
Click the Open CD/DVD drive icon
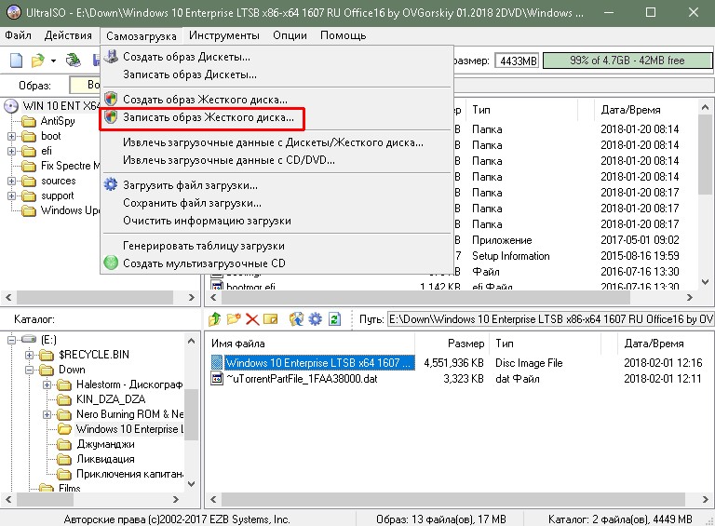click(73, 61)
